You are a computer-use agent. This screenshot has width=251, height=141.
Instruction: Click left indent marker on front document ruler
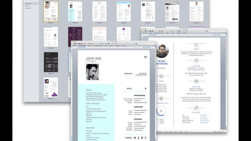click(x=84, y=47)
